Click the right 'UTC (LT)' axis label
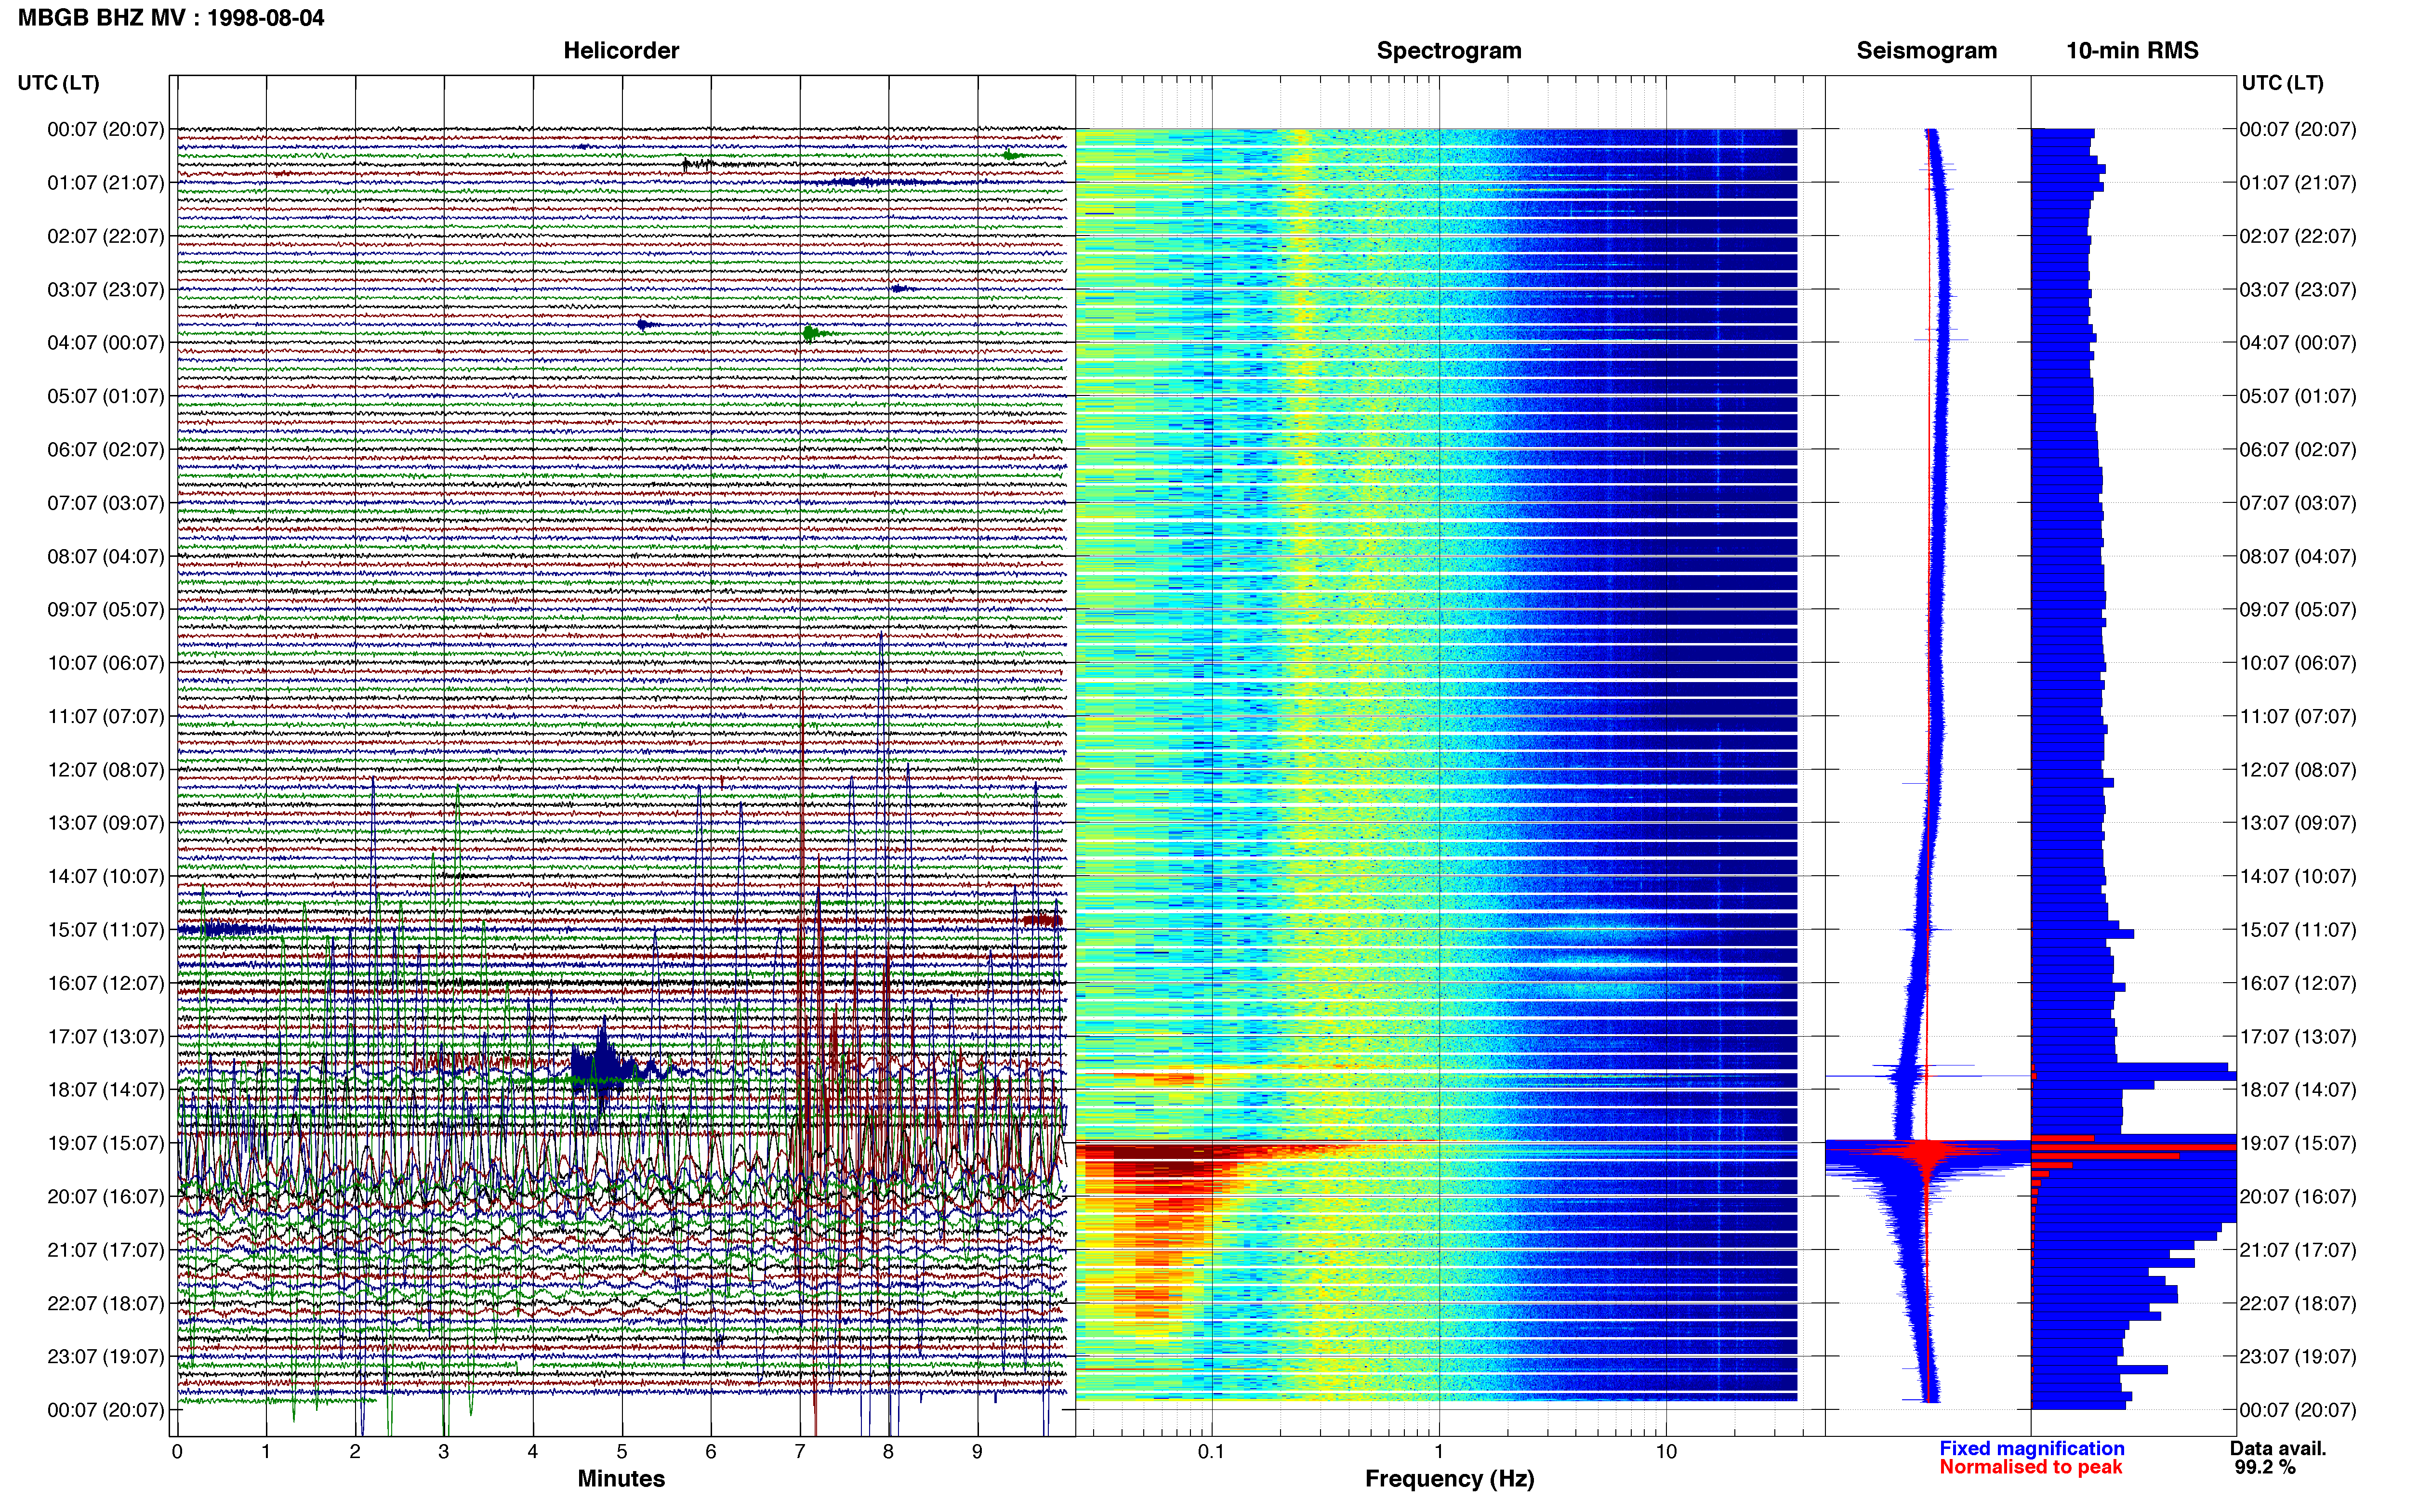 coord(2282,83)
